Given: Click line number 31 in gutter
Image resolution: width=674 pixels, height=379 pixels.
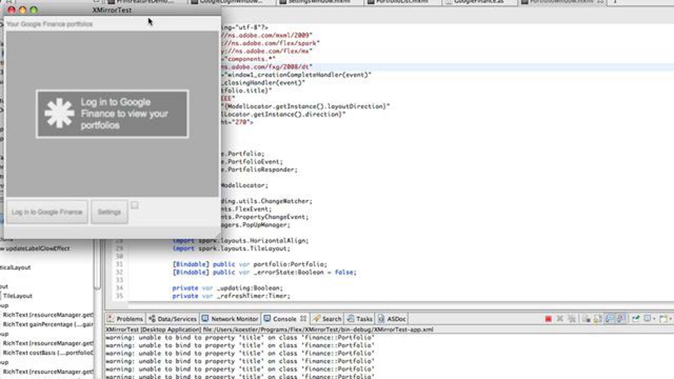Looking at the screenshot, I should pyautogui.click(x=120, y=264).
